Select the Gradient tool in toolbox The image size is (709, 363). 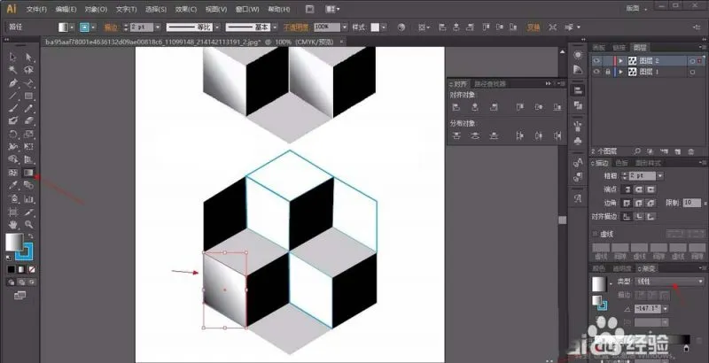pyautogui.click(x=28, y=173)
